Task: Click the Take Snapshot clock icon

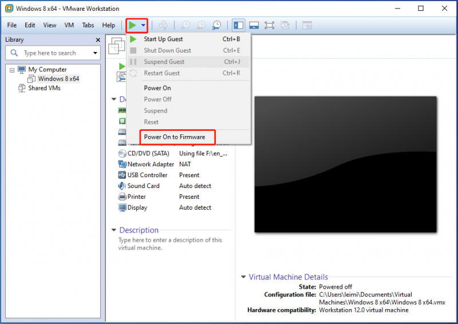Action: (185, 25)
